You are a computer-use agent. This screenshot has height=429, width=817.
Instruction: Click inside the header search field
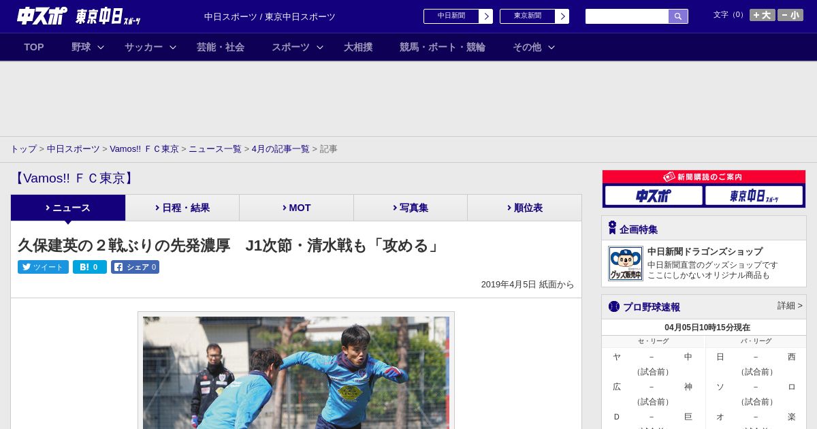point(627,16)
